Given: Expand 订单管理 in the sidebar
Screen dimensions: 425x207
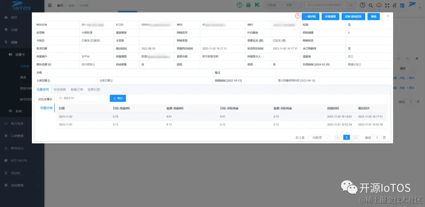Looking at the screenshot, I should coord(17,136).
